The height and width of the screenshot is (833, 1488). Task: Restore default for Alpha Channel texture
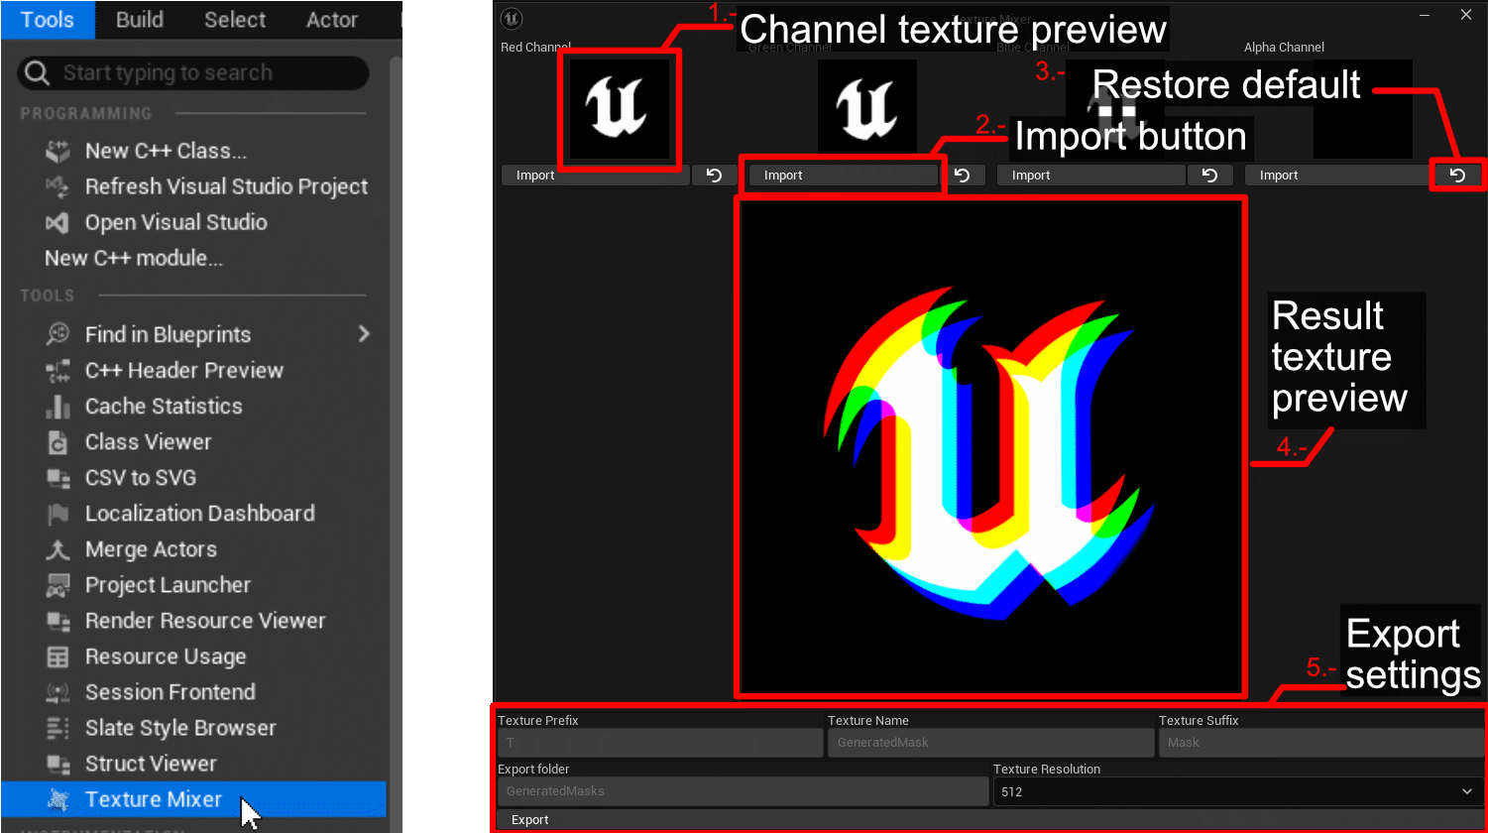pyautogui.click(x=1457, y=176)
